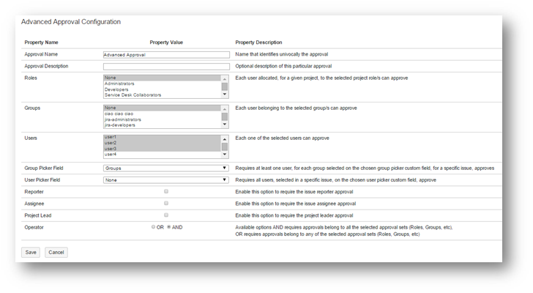This screenshot has width=533, height=293.
Task: Click the Cancel button
Action: coord(56,252)
